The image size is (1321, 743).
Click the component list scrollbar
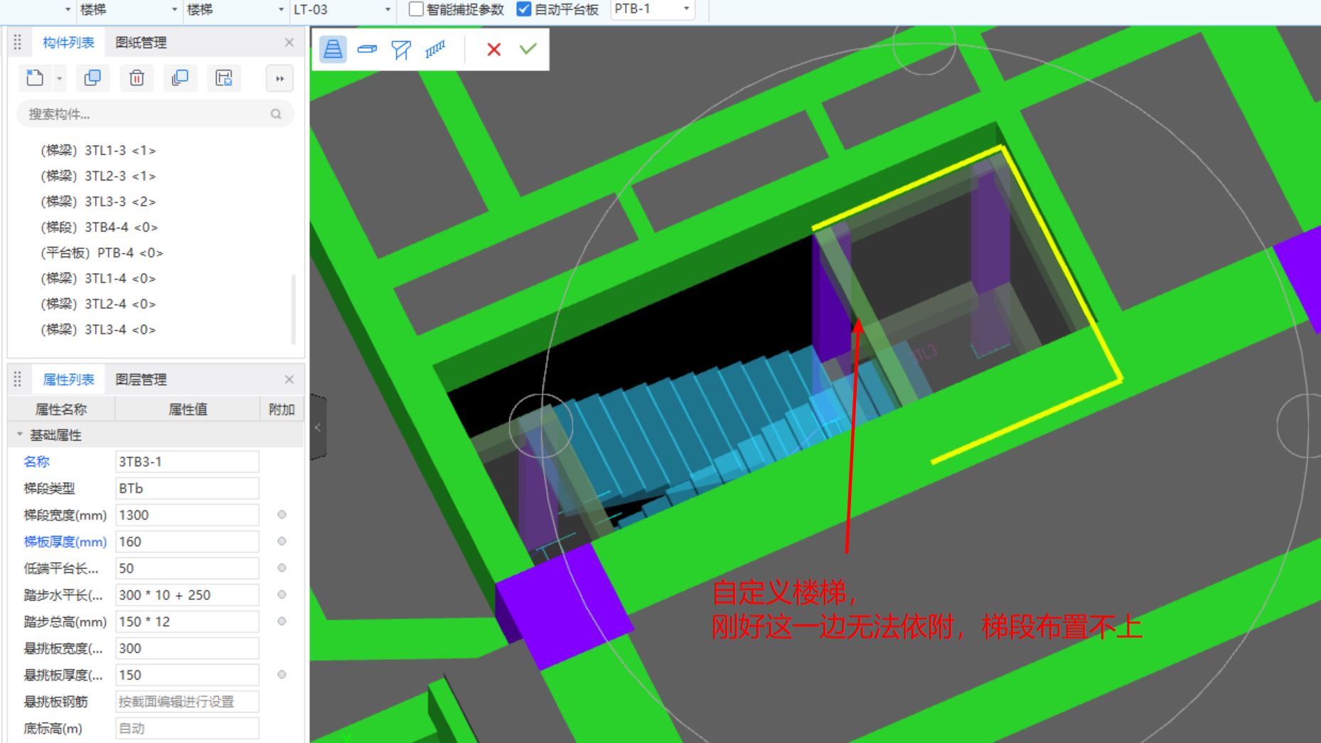(293, 309)
